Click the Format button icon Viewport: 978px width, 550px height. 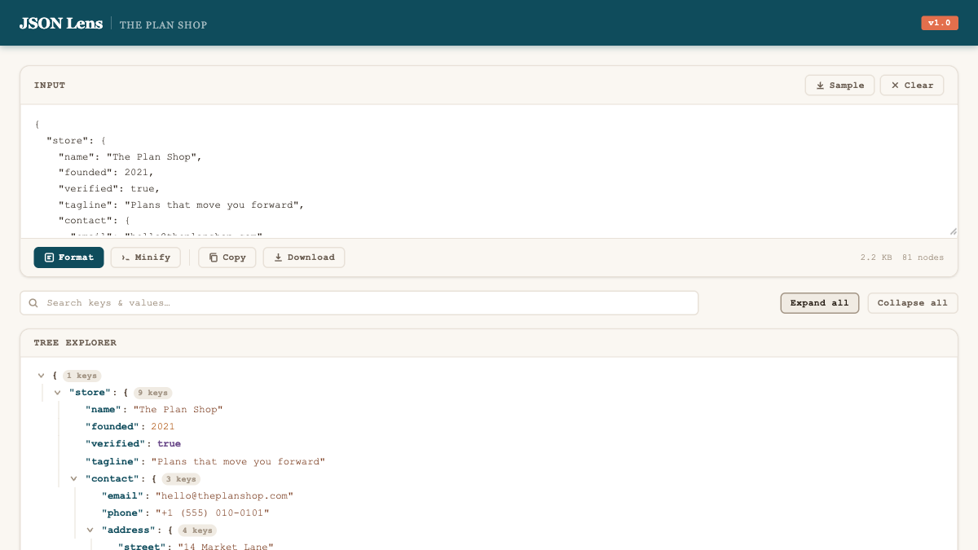(x=49, y=257)
